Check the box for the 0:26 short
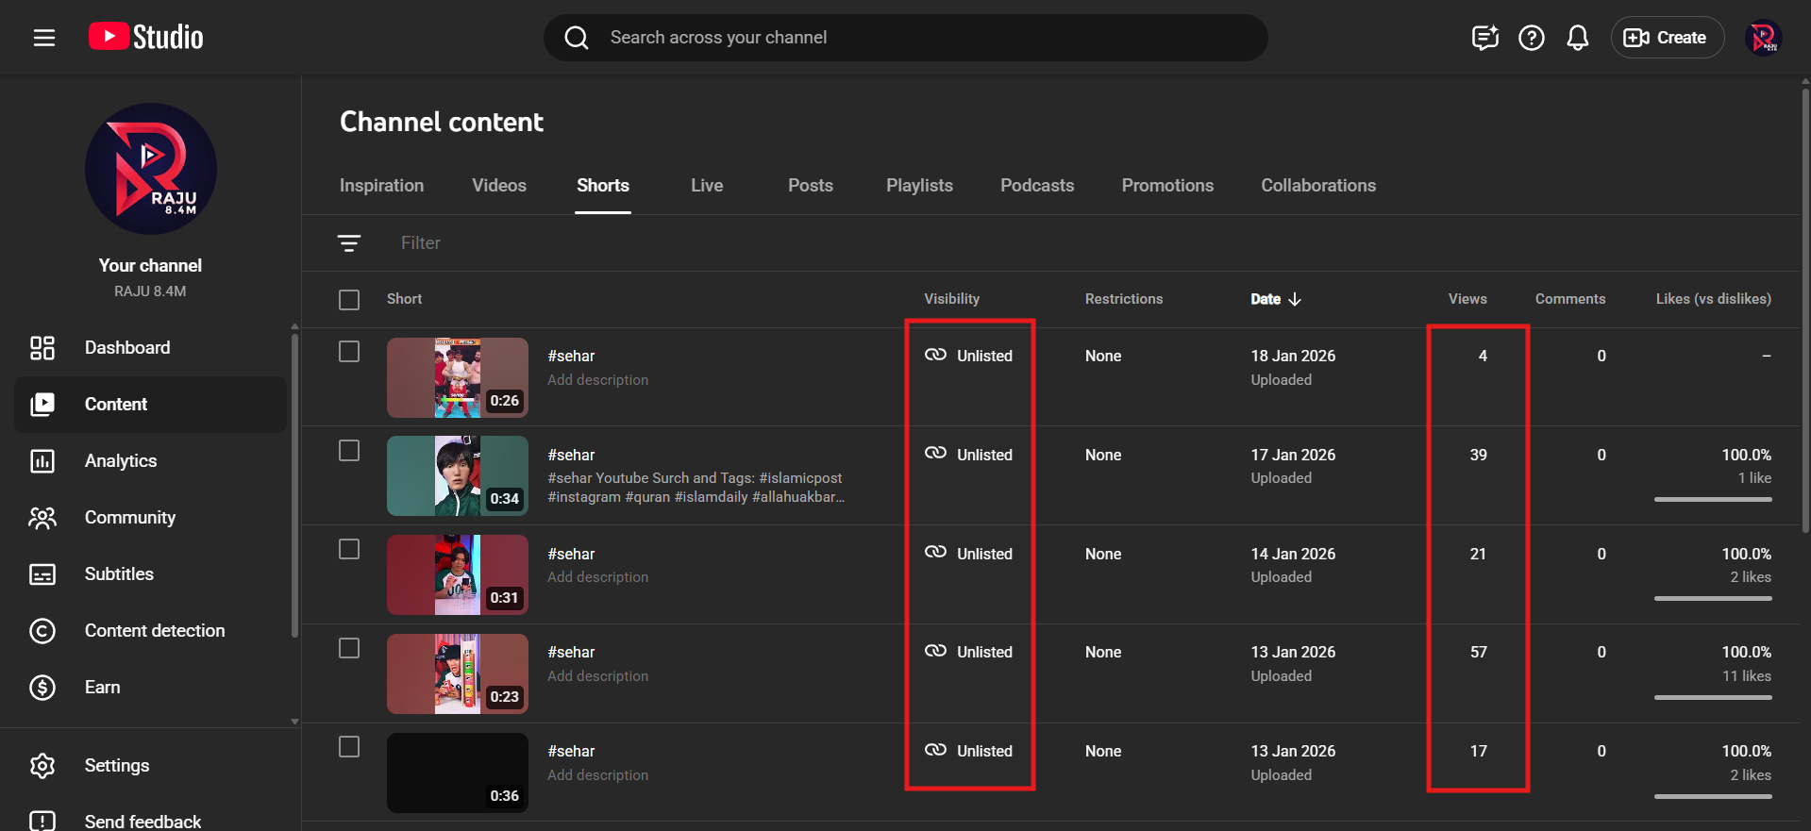 (349, 352)
